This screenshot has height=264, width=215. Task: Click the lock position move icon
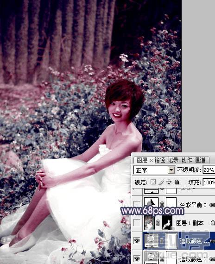169,182
